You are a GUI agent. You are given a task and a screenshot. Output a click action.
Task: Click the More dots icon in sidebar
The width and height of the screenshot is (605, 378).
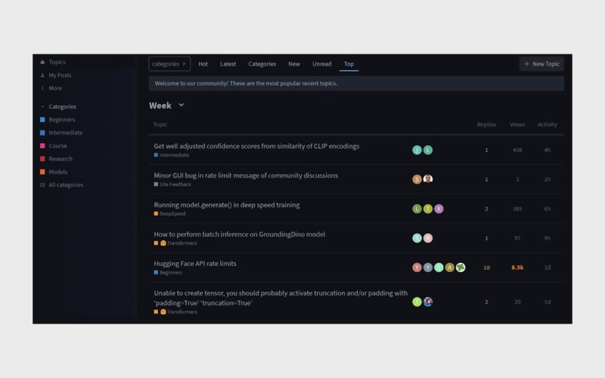42,88
